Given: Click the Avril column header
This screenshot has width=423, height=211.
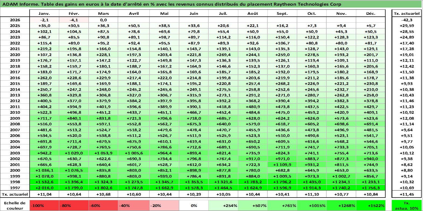Looking at the screenshot, I should pyautogui.click(x=134, y=13).
